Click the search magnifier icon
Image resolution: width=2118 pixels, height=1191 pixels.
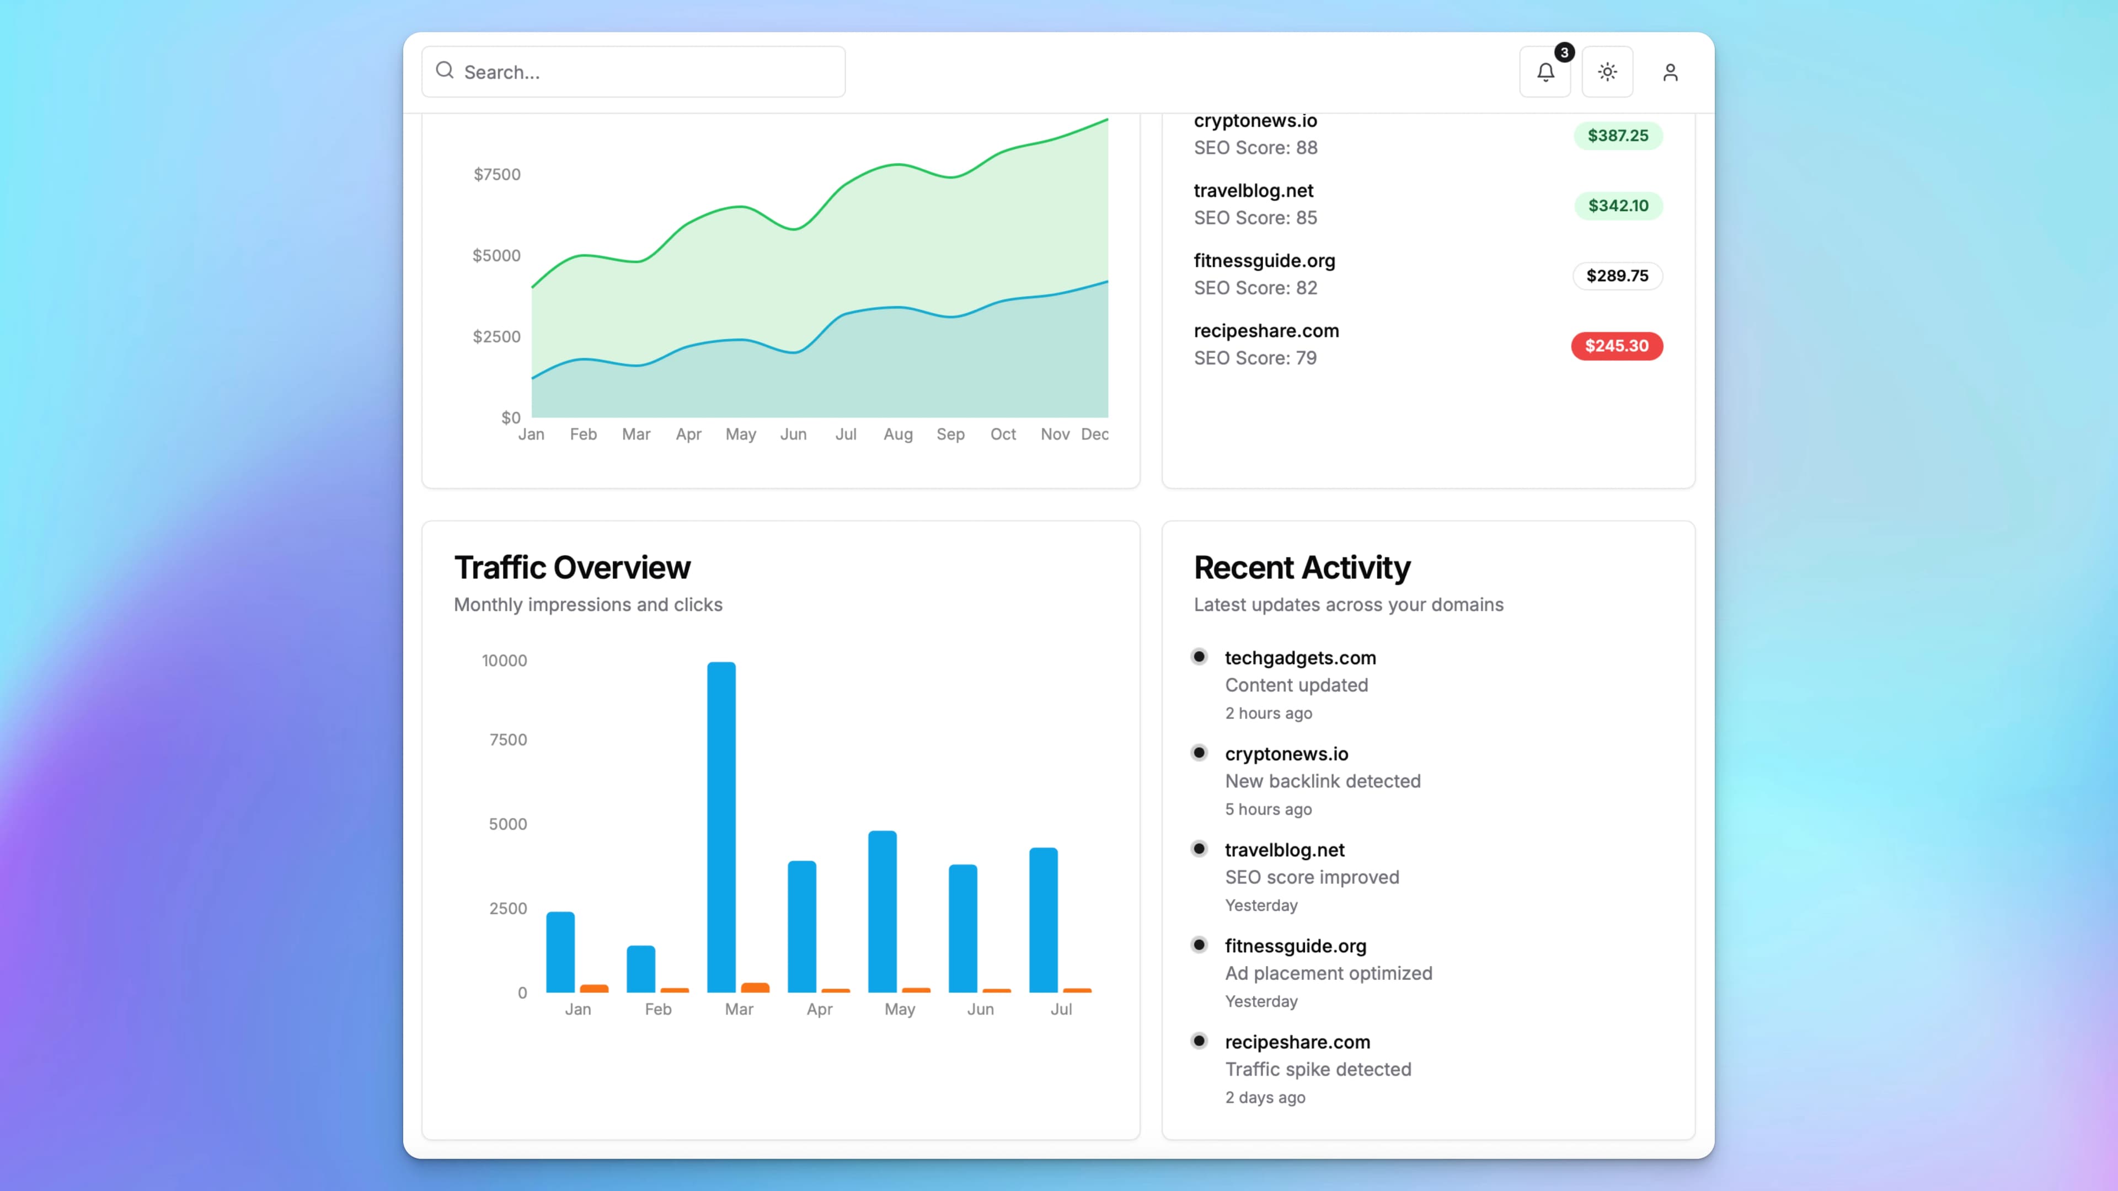click(445, 71)
